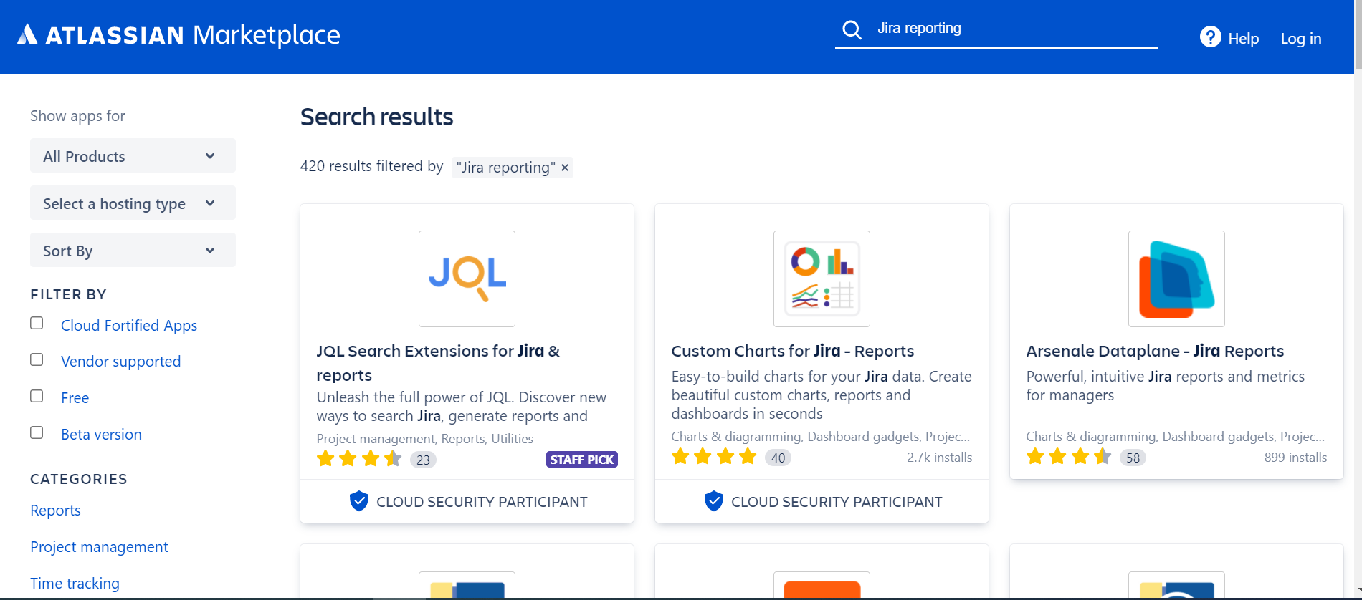Remove the "Jira reporting" filter tag
The width and height of the screenshot is (1362, 600).
(x=565, y=168)
